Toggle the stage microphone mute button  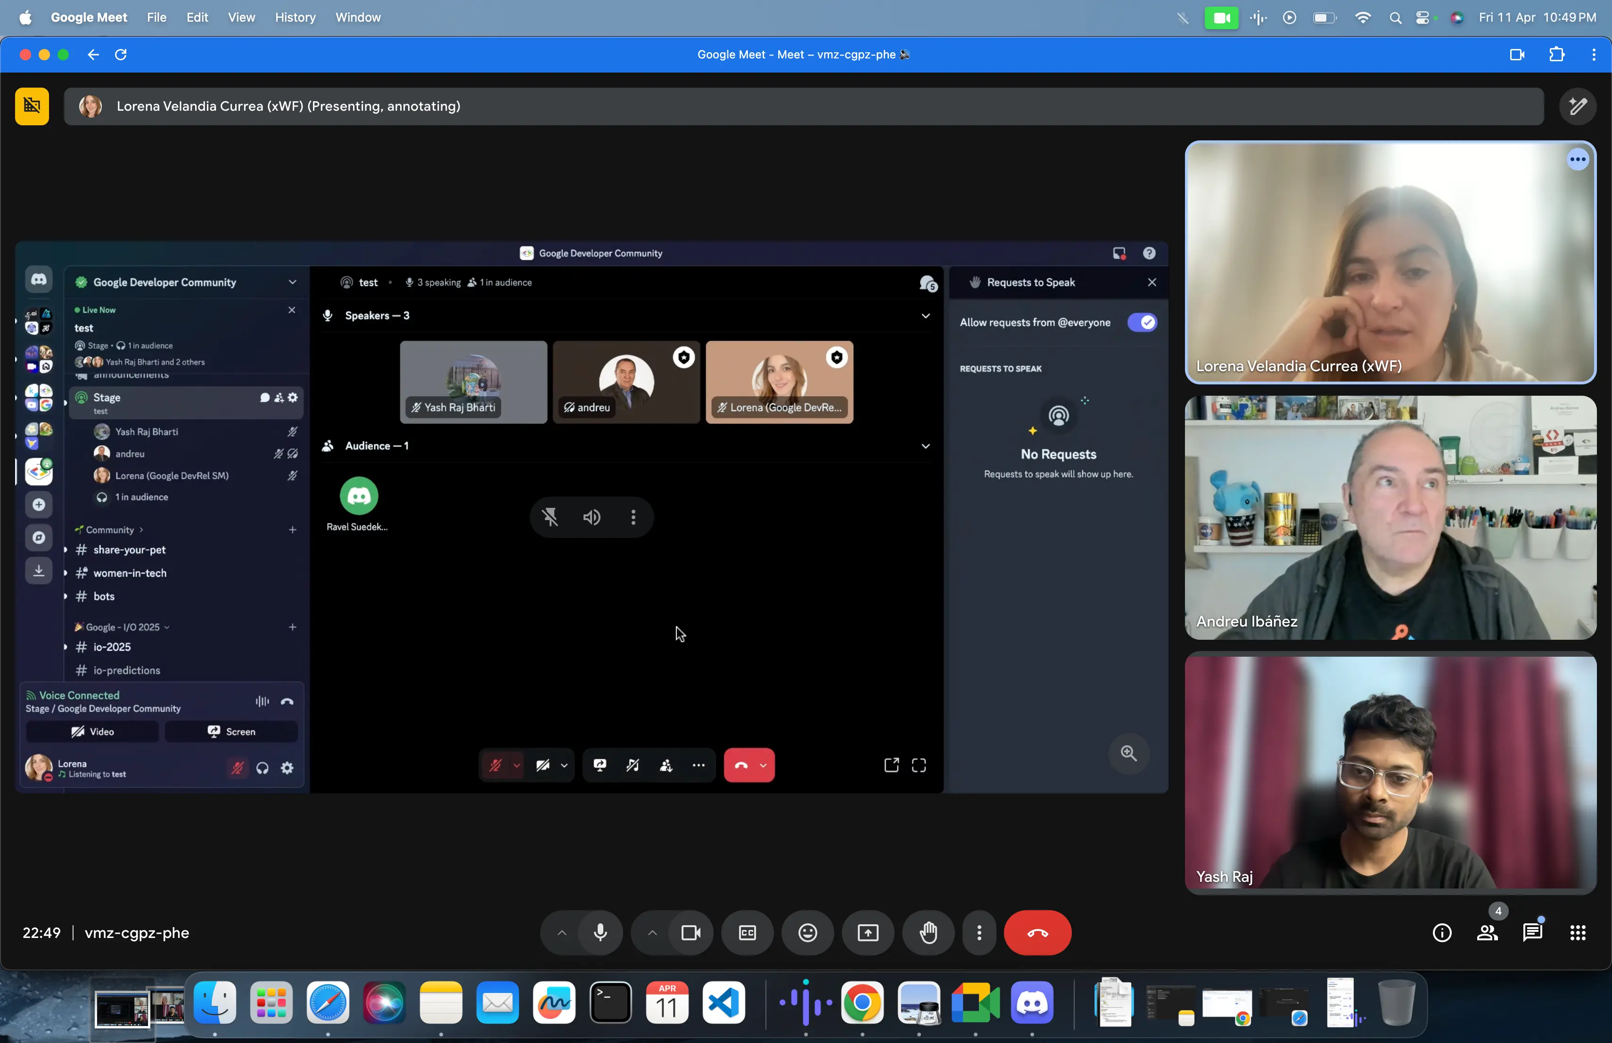(495, 765)
